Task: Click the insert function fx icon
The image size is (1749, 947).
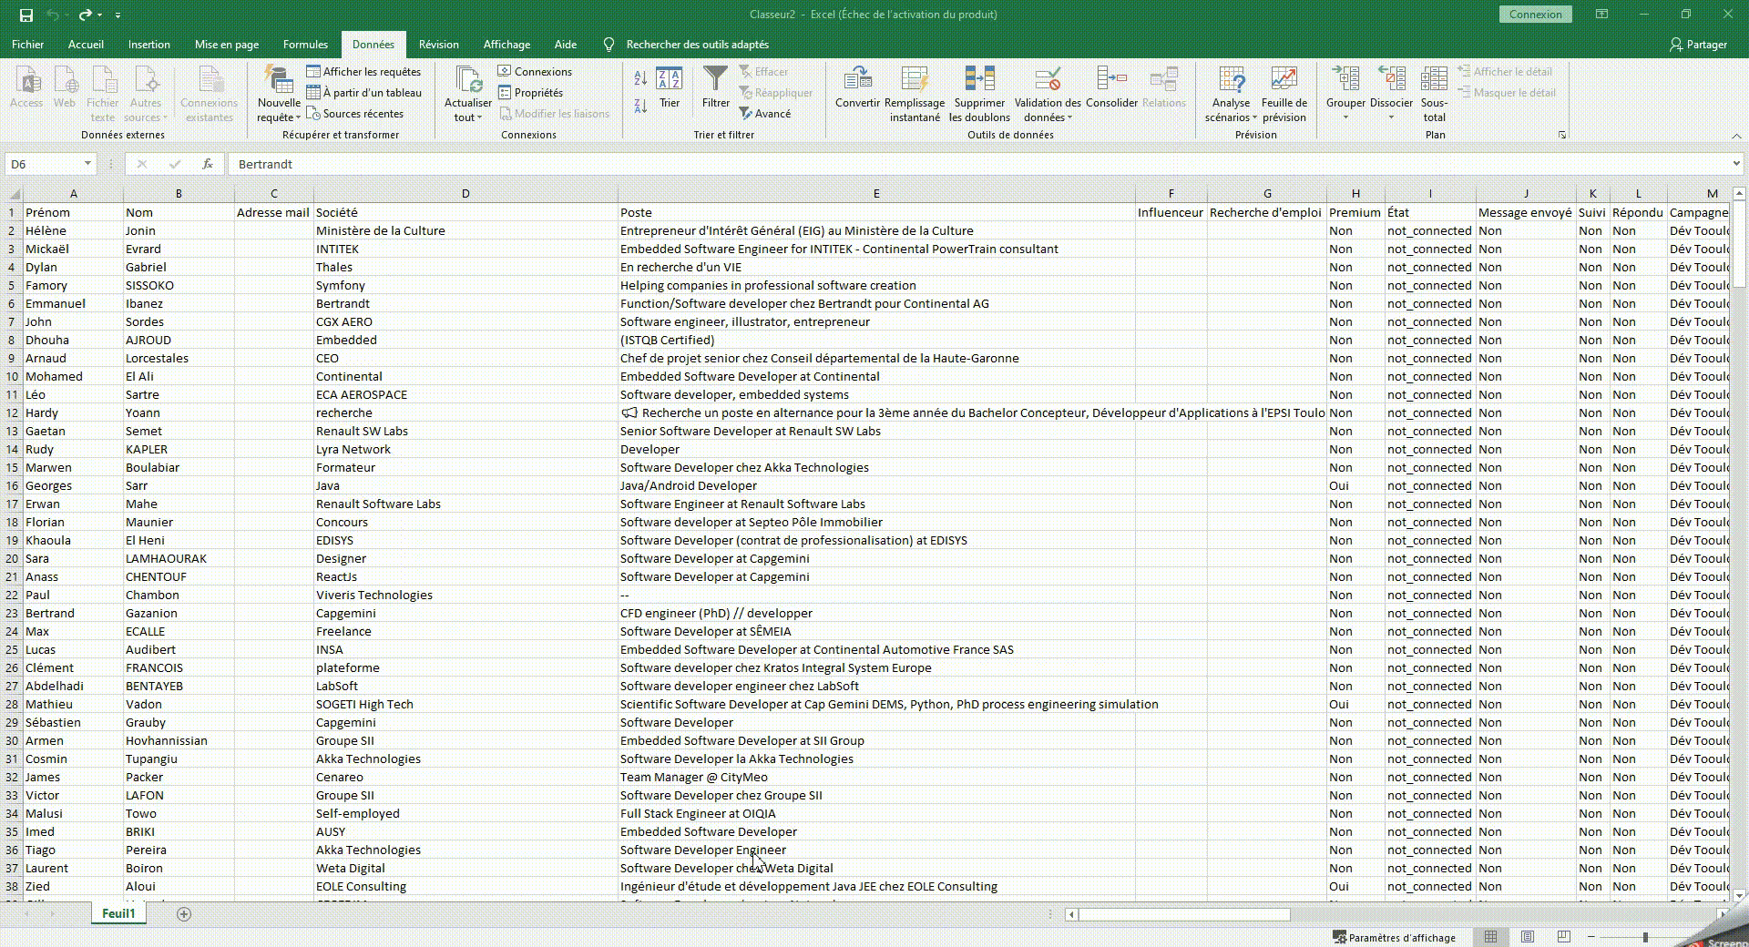Action: [x=208, y=164]
